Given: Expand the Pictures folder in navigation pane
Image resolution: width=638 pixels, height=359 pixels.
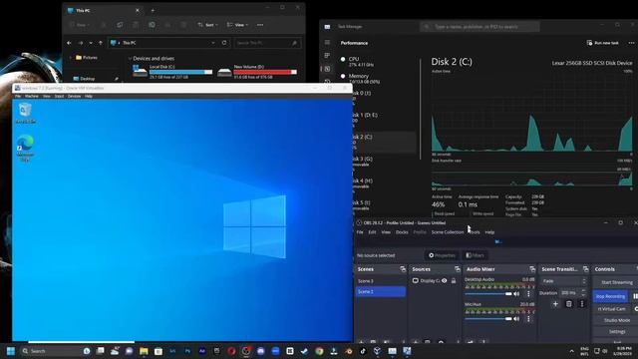Looking at the screenshot, I should (71, 58).
